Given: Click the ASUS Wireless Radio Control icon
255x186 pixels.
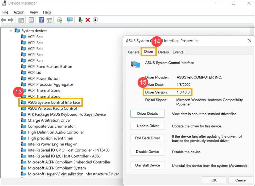Looking at the screenshot, I should click(24, 108).
